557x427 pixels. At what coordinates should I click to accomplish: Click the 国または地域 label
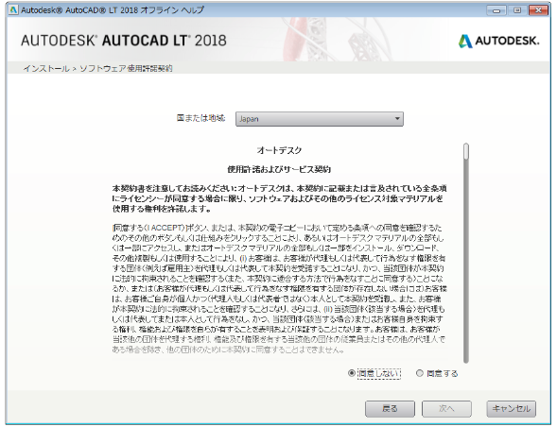click(201, 118)
